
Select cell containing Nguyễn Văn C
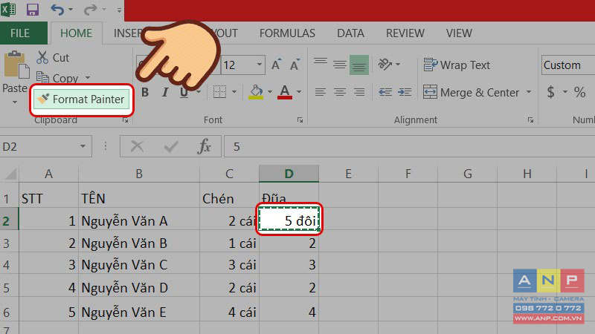(x=139, y=265)
